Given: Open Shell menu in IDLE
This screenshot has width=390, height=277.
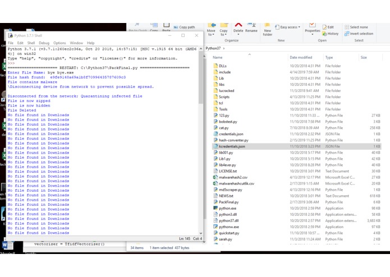Looking at the screenshot, I should [x=31, y=43].
